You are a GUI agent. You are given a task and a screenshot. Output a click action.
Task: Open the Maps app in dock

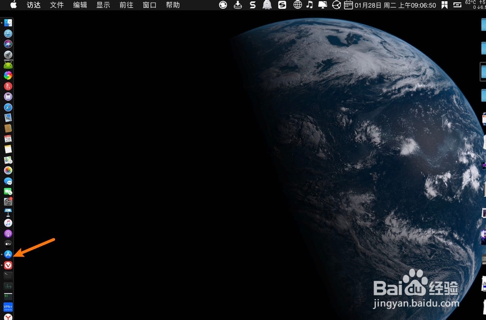8,160
